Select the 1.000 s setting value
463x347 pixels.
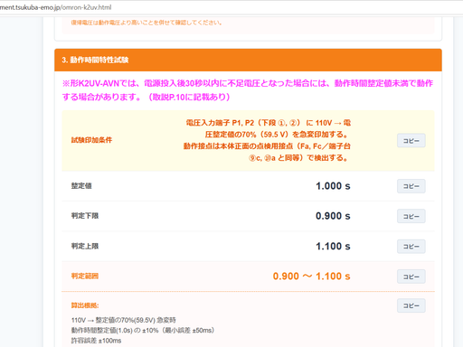point(333,186)
